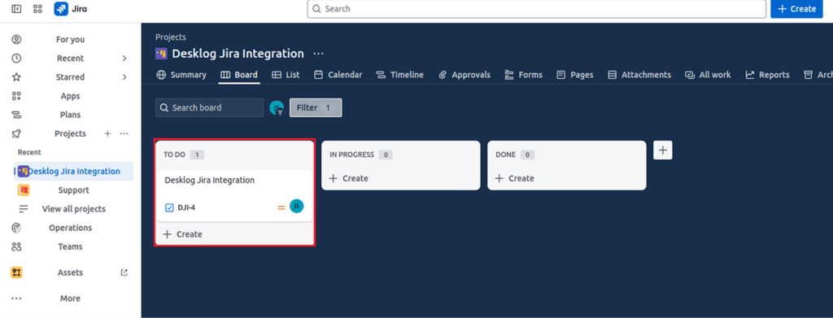Image resolution: width=833 pixels, height=318 pixels.
Task: Switch to the Board tab
Action: 239,75
